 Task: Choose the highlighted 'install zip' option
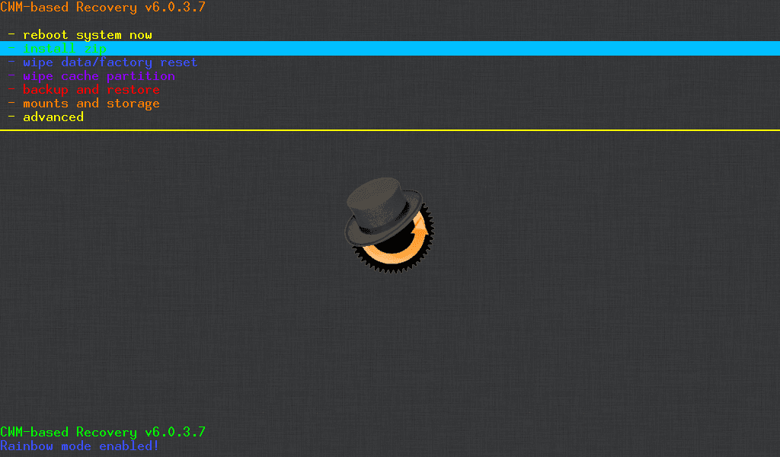coord(390,49)
